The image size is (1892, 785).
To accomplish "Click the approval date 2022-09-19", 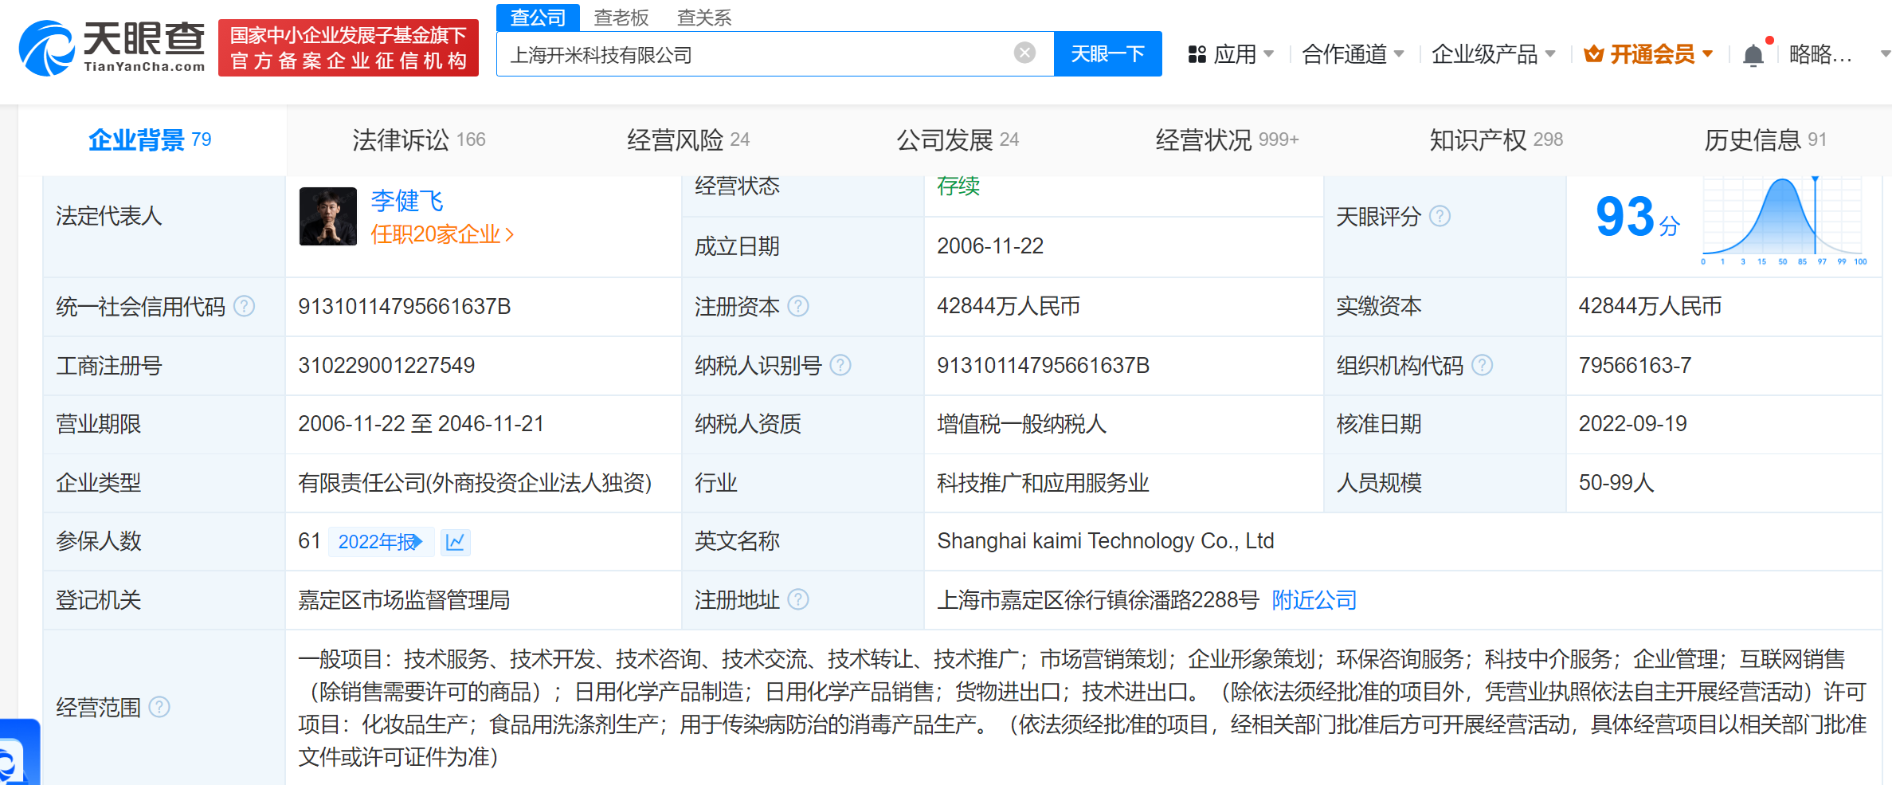I will click(x=1632, y=423).
